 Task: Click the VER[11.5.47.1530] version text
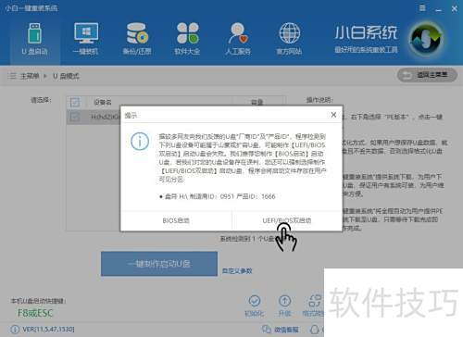tap(48, 330)
